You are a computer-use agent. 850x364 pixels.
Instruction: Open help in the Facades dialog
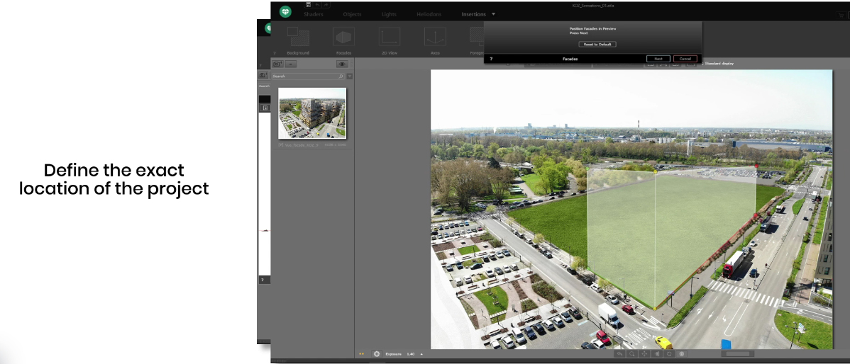pos(491,59)
